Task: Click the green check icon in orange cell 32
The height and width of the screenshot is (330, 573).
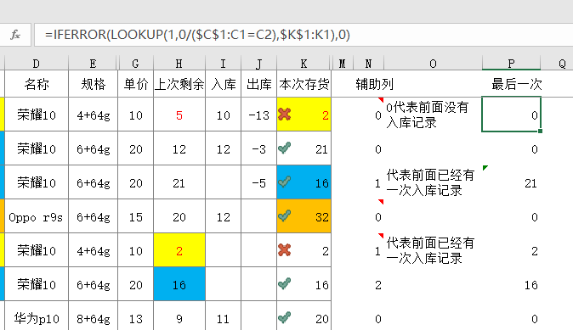Action: [x=284, y=215]
